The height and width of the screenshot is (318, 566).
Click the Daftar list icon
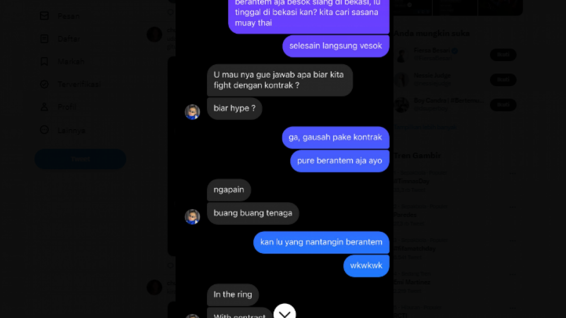point(44,39)
